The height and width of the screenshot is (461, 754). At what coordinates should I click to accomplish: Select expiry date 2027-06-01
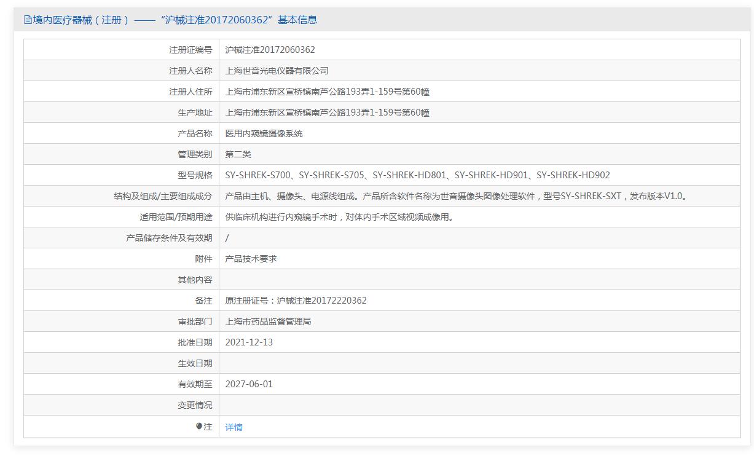click(249, 384)
